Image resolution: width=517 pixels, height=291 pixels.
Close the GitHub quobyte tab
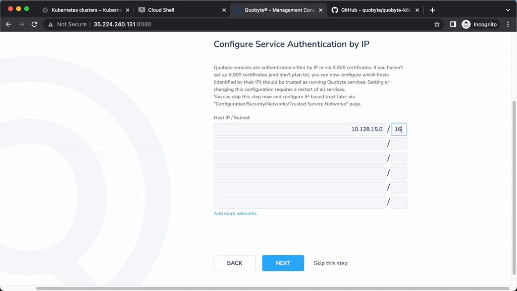(x=417, y=10)
